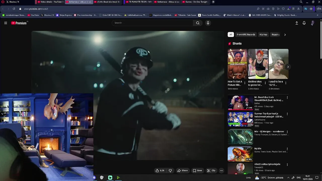Go back with browser back arrow
The image size is (322, 181).
click(3, 9)
